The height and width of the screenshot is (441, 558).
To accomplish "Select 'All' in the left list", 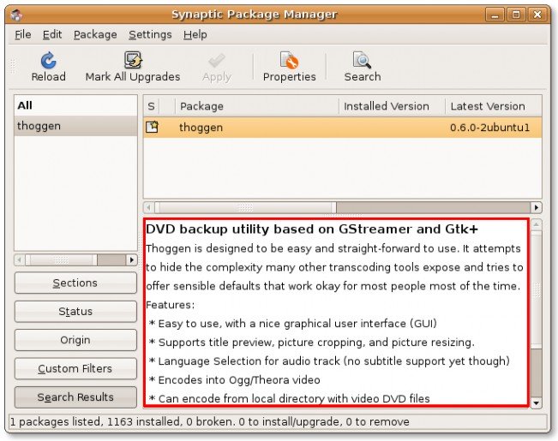I will pos(75,105).
